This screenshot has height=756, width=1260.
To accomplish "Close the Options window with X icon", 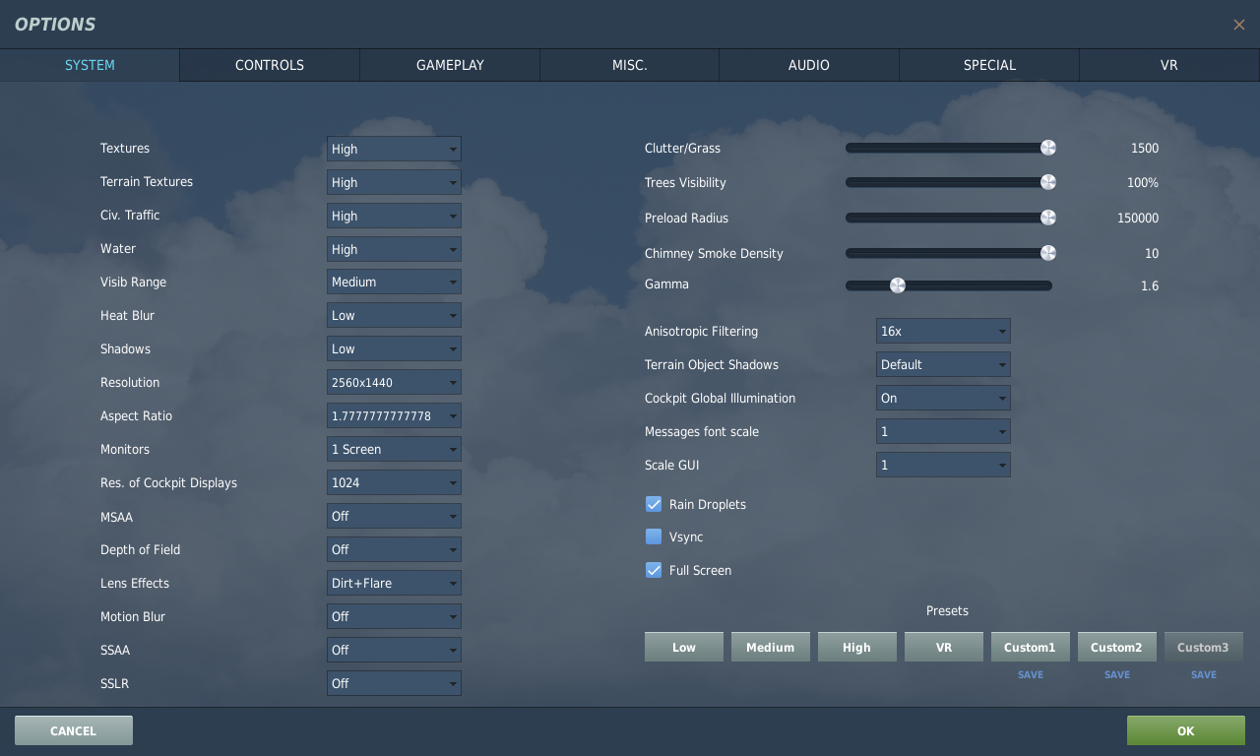I will pos(1238,25).
